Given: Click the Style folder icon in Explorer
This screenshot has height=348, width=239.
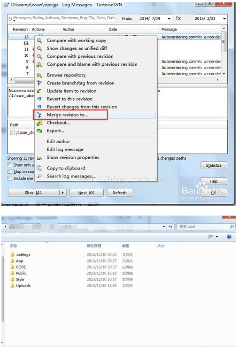Looking at the screenshot, I should pos(12,279).
